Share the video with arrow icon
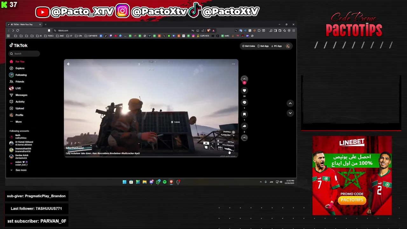 [244, 126]
